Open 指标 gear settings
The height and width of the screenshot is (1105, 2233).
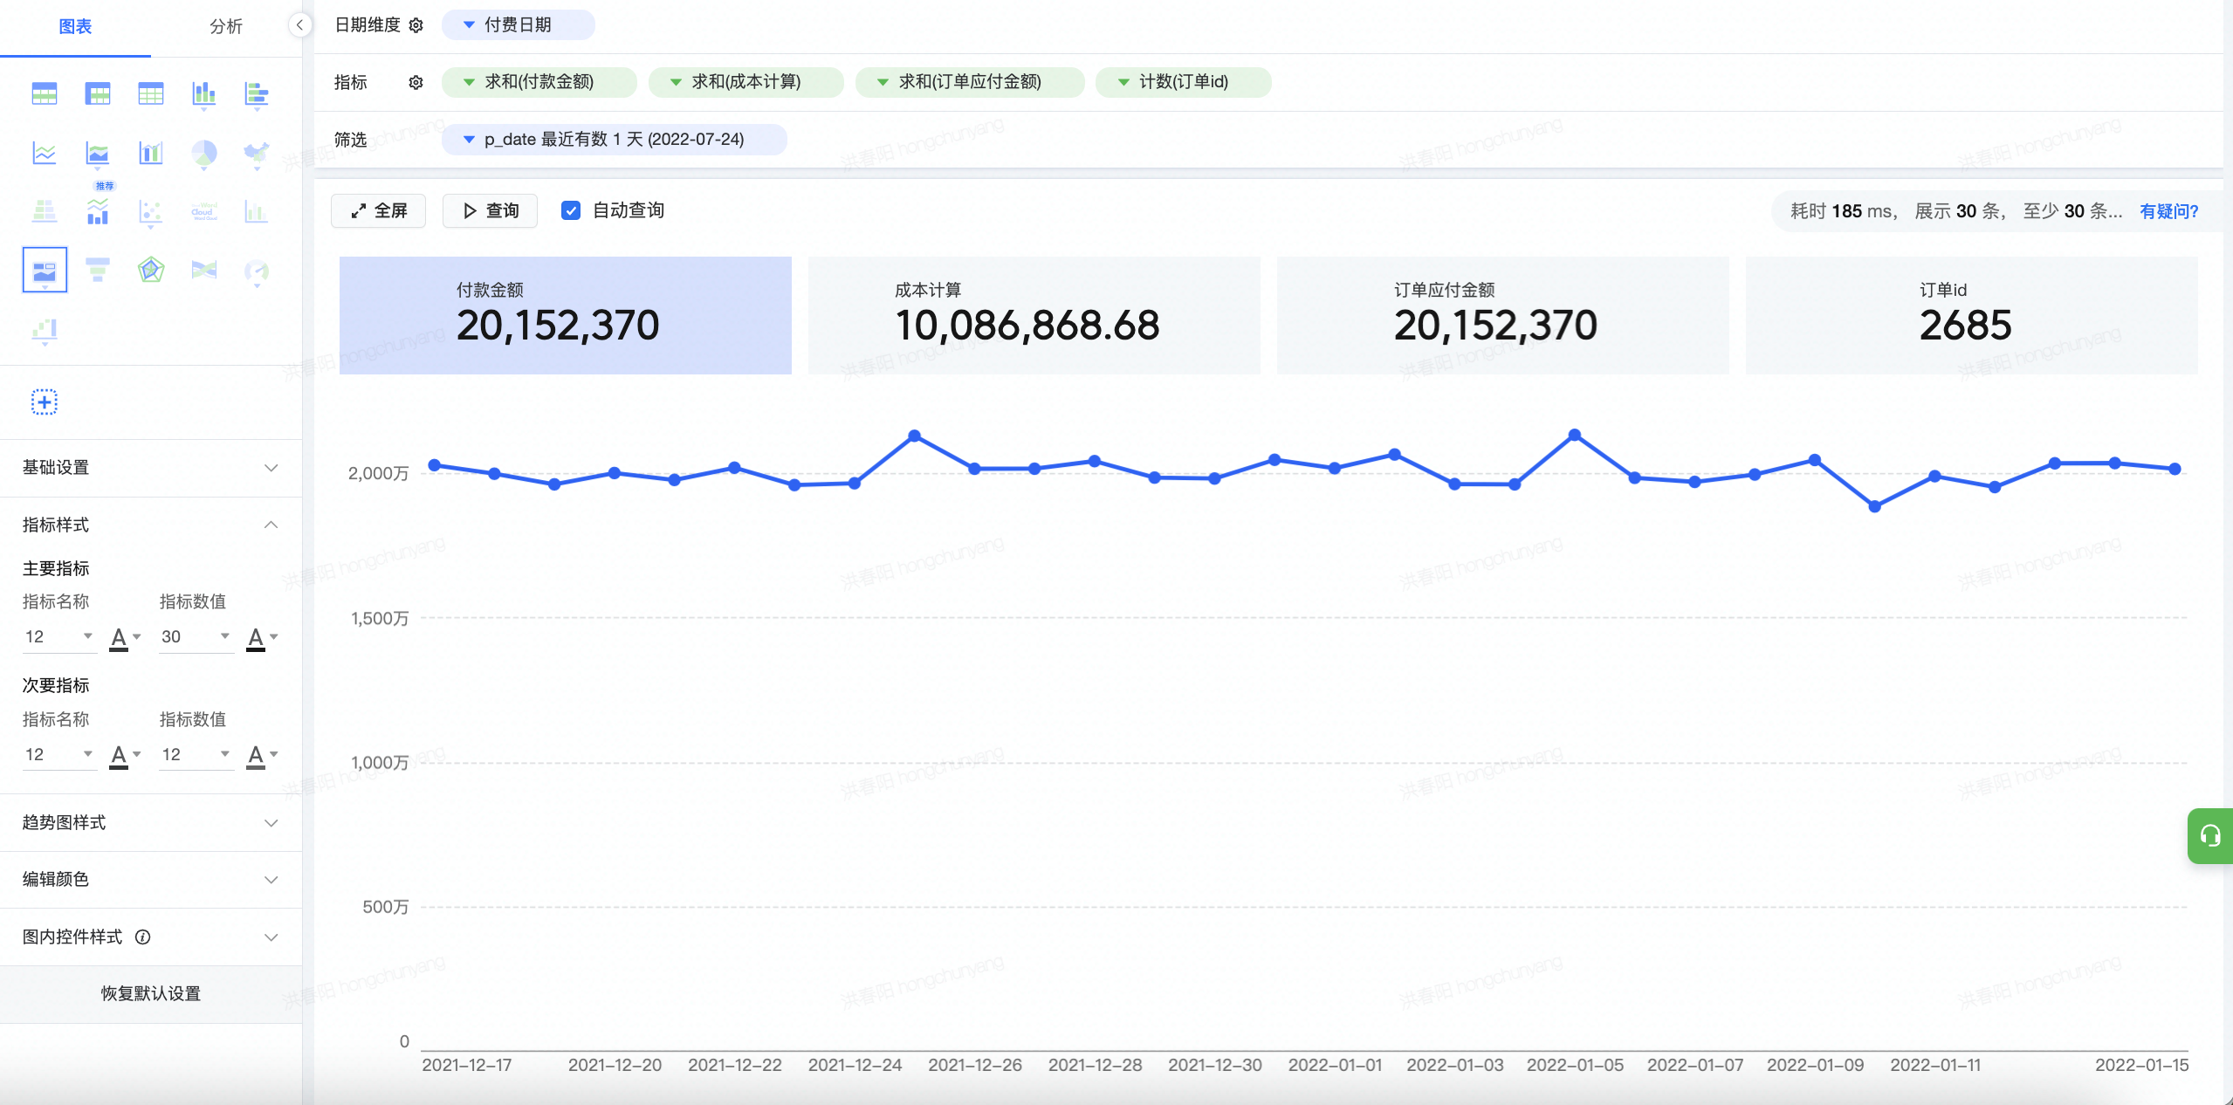click(416, 82)
